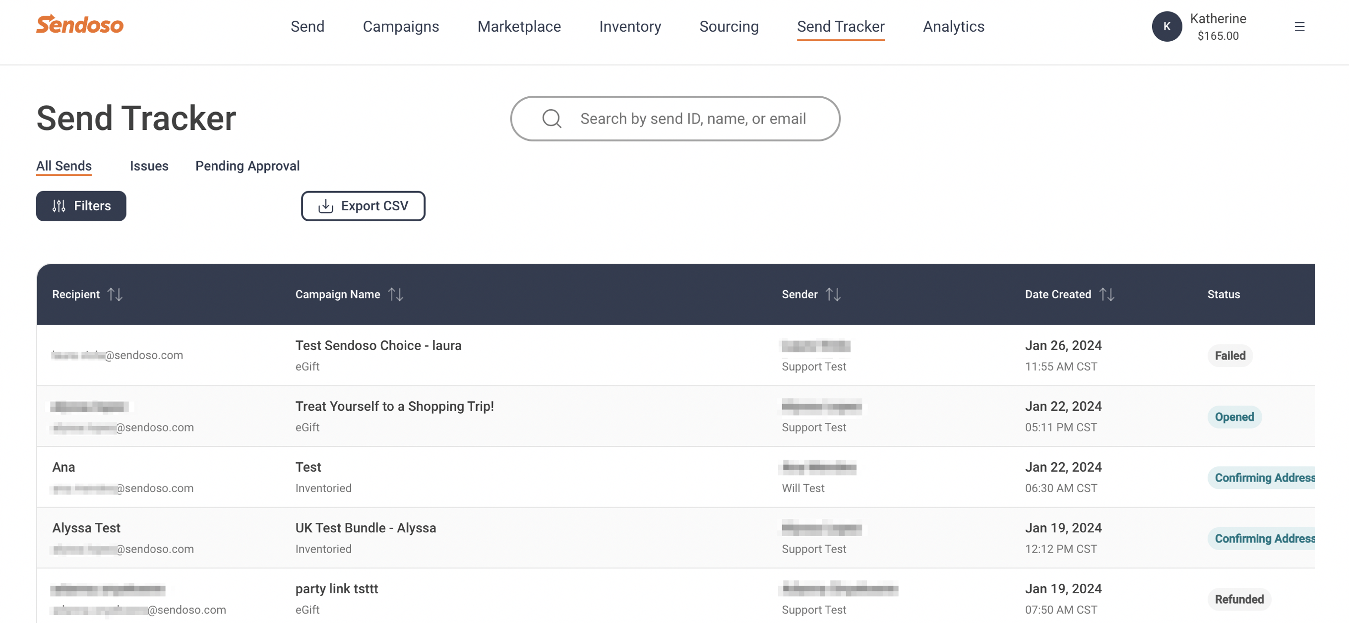
Task: Click the user avatar K
Action: click(x=1166, y=26)
